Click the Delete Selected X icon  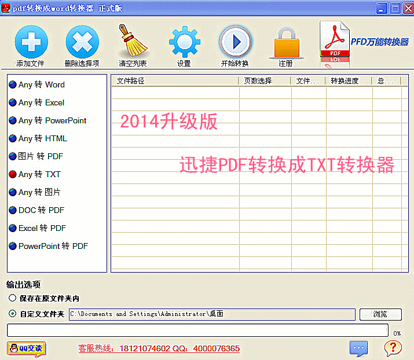82,42
